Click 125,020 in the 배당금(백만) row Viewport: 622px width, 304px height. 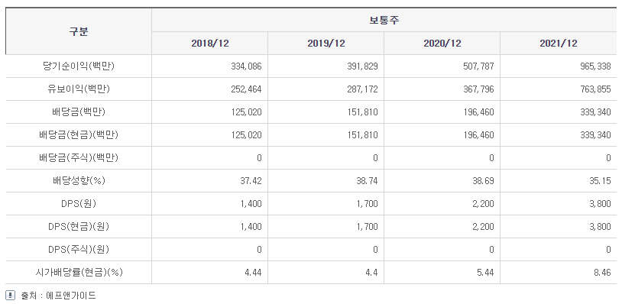pyautogui.click(x=246, y=112)
